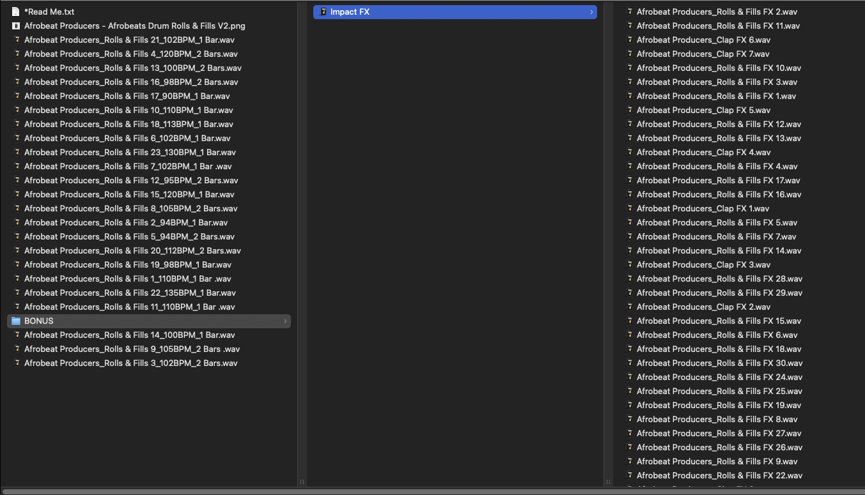Select Rolls & Fills 22_135BPM_1 Bar.wav
This screenshot has width=865, height=495.
click(x=130, y=293)
